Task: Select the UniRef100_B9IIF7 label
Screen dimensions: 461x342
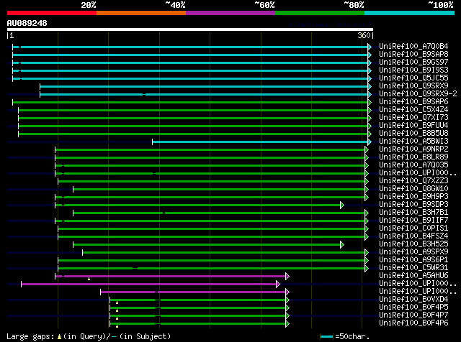Action: (x=413, y=221)
